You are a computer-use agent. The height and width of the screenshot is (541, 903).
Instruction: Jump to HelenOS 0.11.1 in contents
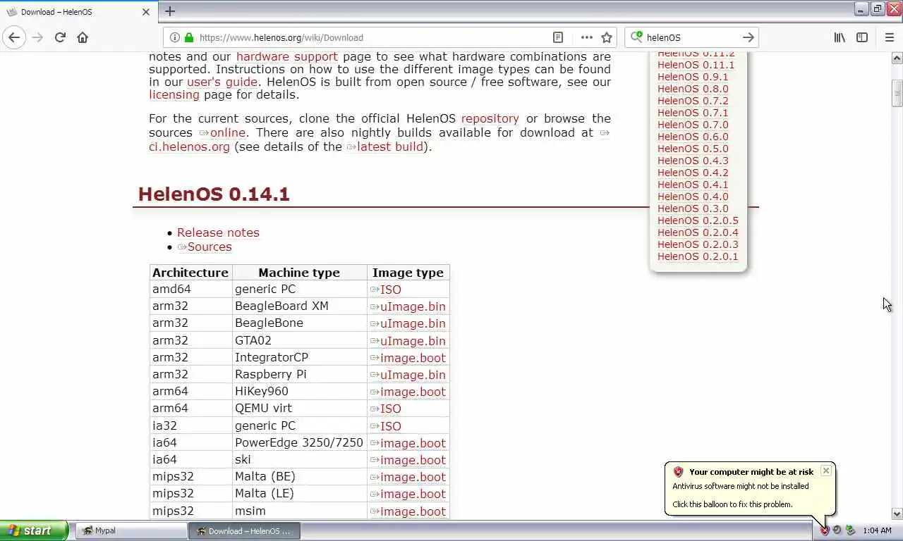click(x=696, y=65)
